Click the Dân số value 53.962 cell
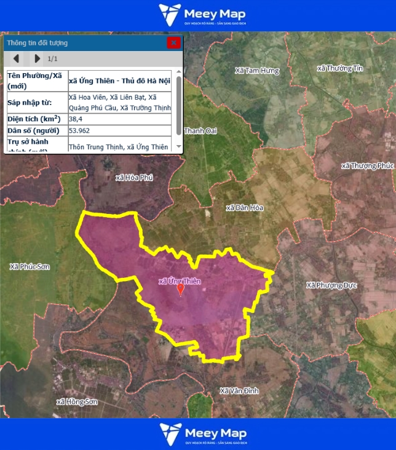The width and height of the screenshot is (396, 450). (x=119, y=130)
